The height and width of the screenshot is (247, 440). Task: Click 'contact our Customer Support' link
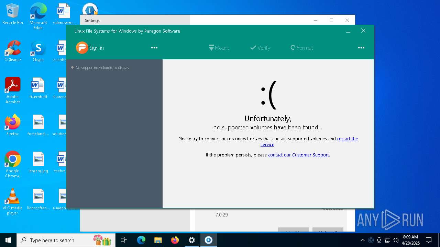point(298,155)
